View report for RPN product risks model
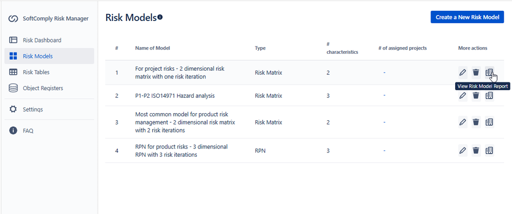This screenshot has height=214, width=512. click(x=489, y=151)
